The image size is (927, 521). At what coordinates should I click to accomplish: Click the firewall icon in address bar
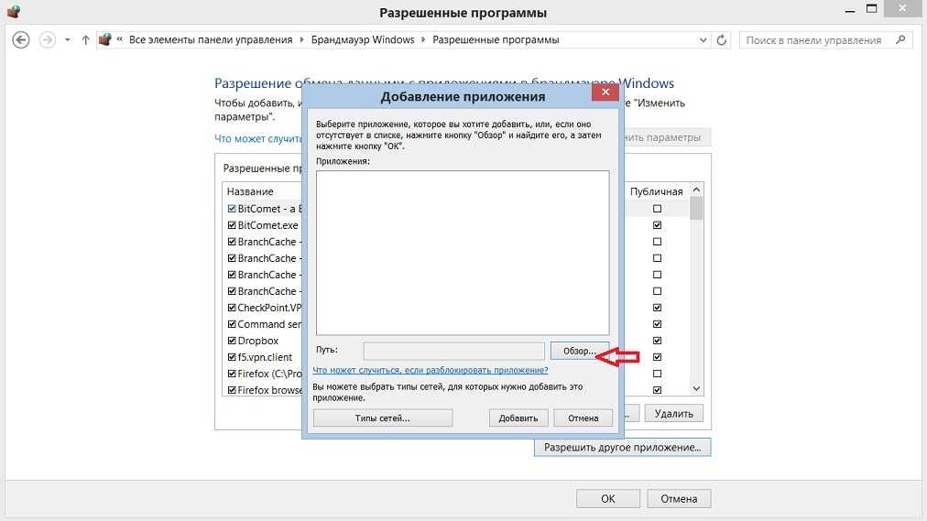click(x=104, y=39)
